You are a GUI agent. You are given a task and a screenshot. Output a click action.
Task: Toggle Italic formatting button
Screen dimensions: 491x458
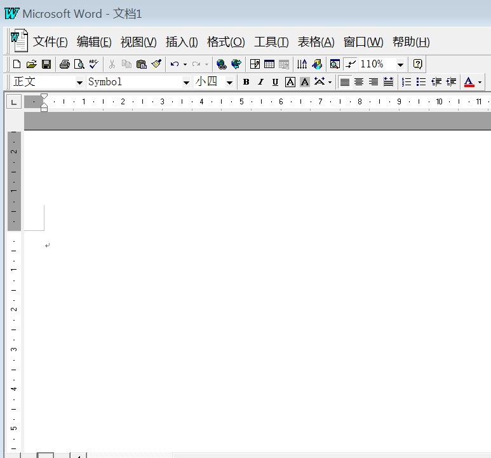point(260,82)
